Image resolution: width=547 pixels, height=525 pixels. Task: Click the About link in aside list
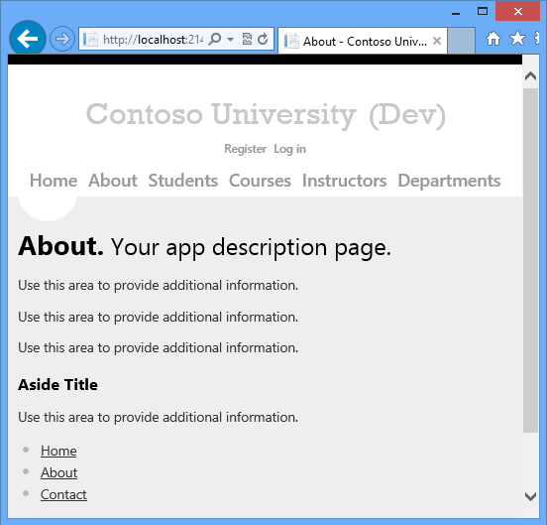click(x=58, y=472)
